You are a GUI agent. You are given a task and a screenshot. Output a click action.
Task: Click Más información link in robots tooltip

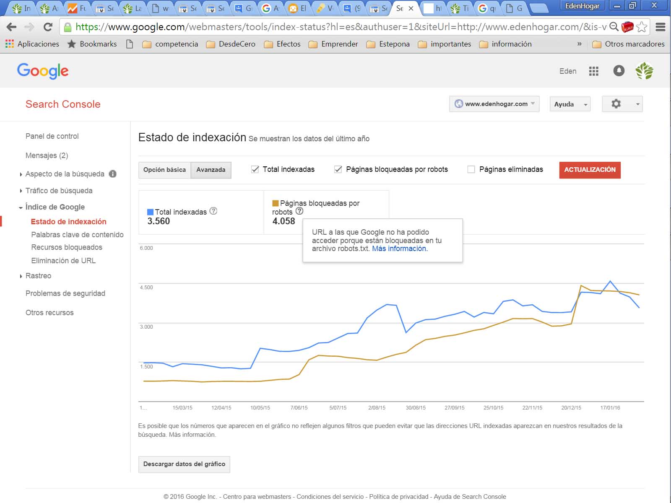(x=400, y=249)
